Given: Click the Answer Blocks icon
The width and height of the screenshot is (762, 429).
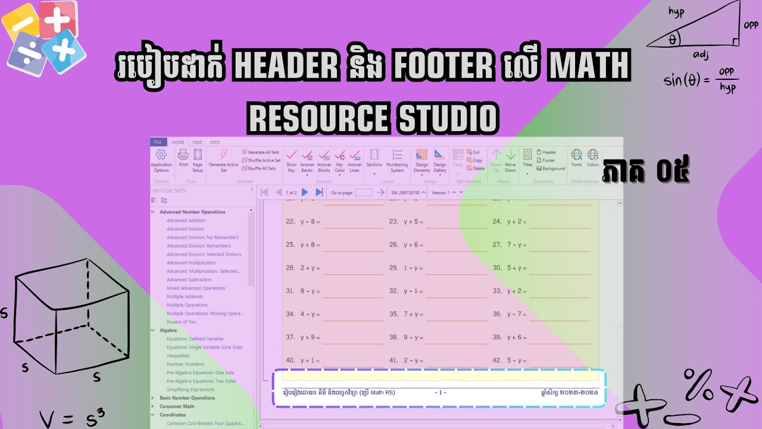Looking at the screenshot, I should click(x=324, y=155).
